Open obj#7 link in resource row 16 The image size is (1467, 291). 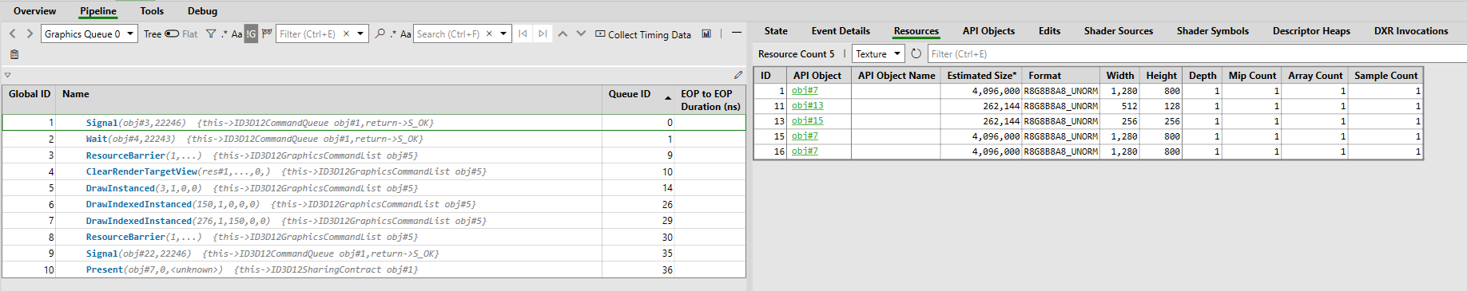tap(805, 151)
